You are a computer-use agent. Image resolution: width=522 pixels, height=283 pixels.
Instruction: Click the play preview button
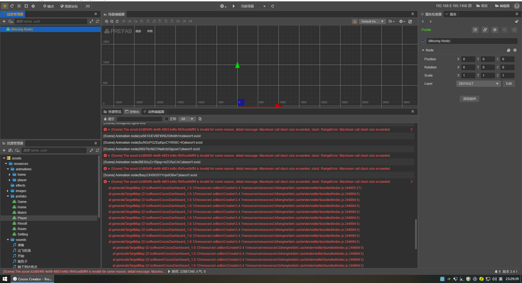point(234,6)
